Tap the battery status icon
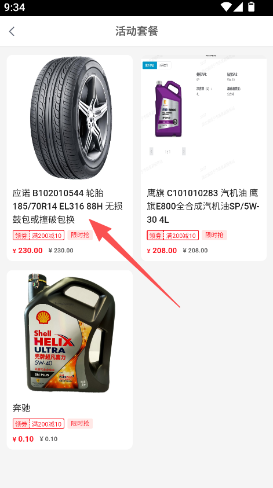Image resolution: width=273 pixels, height=488 pixels. coord(251,7)
